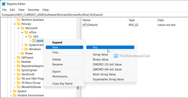Open the File menu

(4, 10)
